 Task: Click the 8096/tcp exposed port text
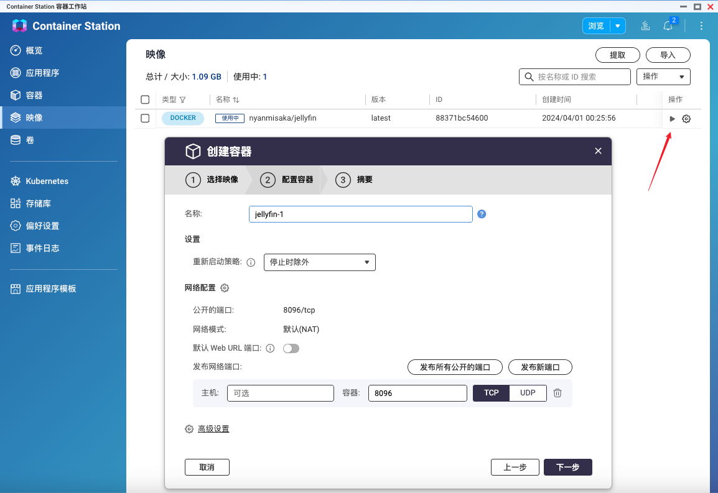click(x=299, y=310)
